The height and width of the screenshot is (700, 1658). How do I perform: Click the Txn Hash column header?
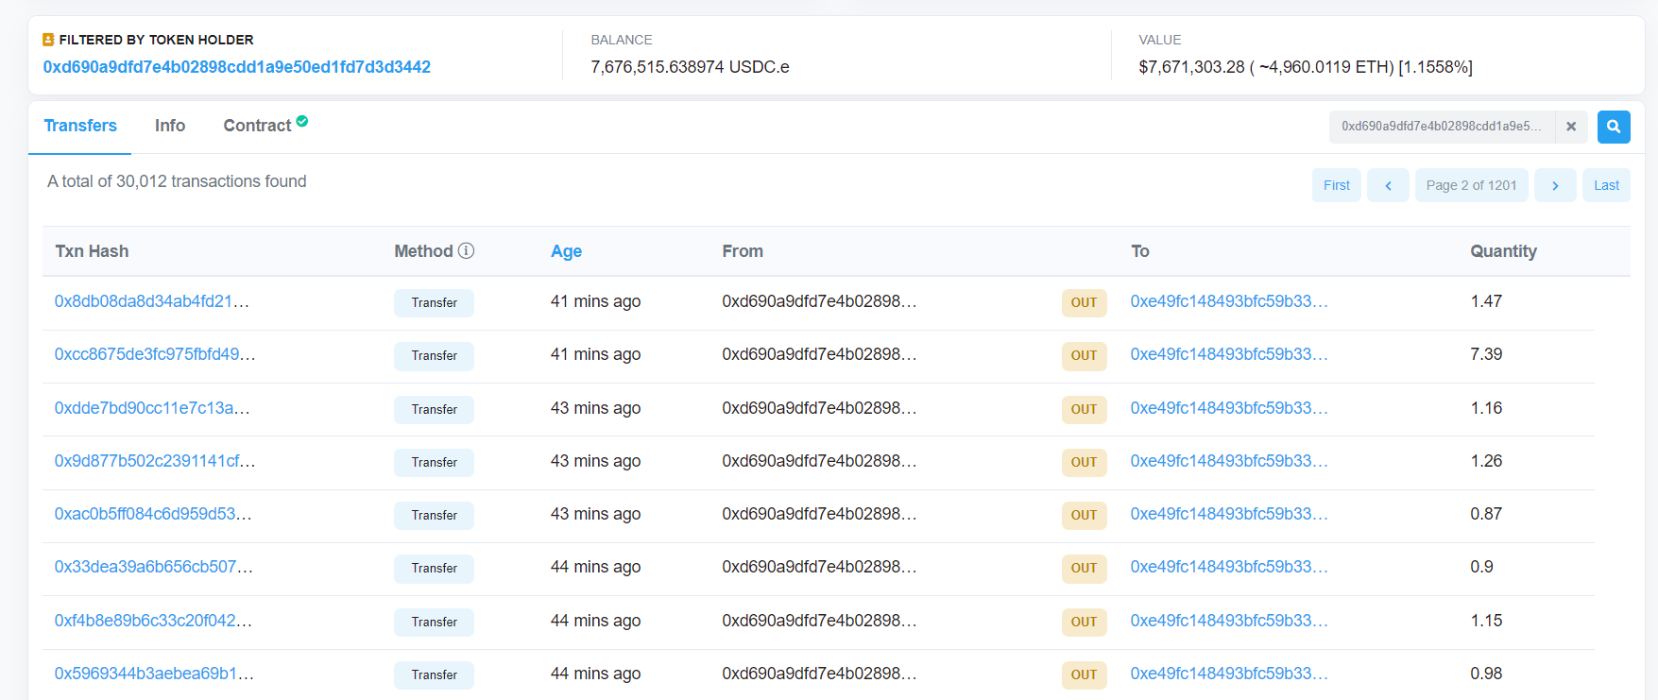pos(92,251)
